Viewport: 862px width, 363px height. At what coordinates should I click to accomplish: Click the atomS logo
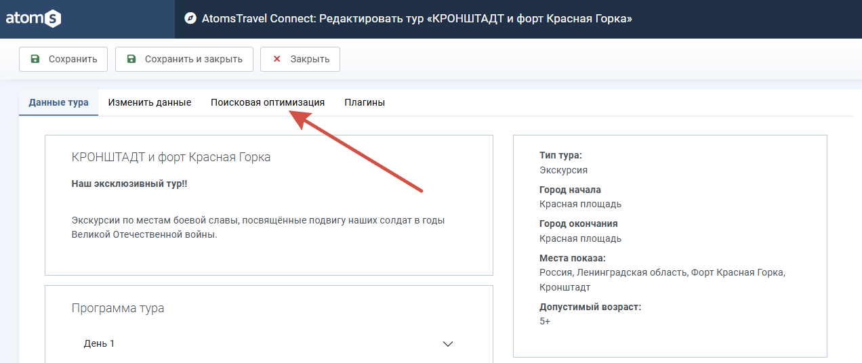click(34, 19)
